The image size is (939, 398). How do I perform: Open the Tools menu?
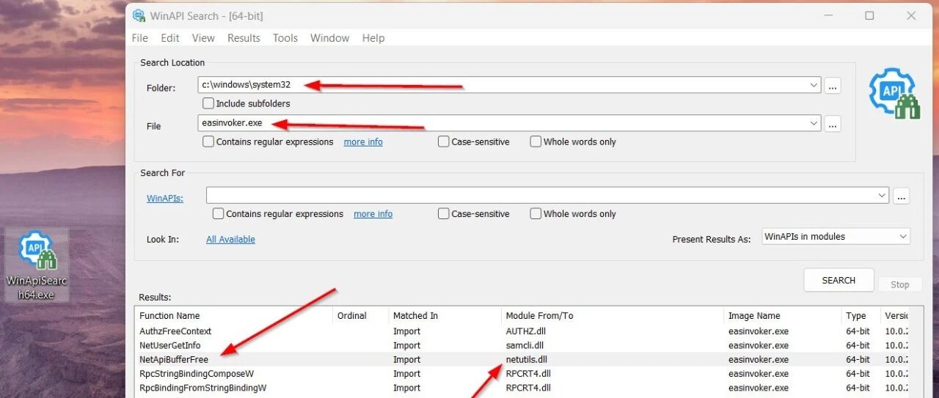pos(285,38)
